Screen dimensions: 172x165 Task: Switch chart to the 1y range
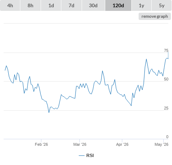click(142, 5)
